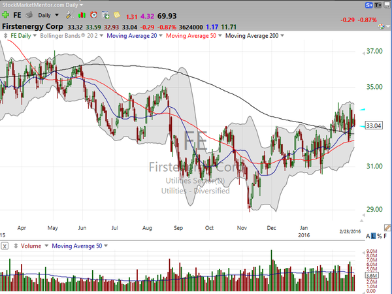Click the Sep label on the time axis
This screenshot has height=294, width=392.
pos(178,228)
